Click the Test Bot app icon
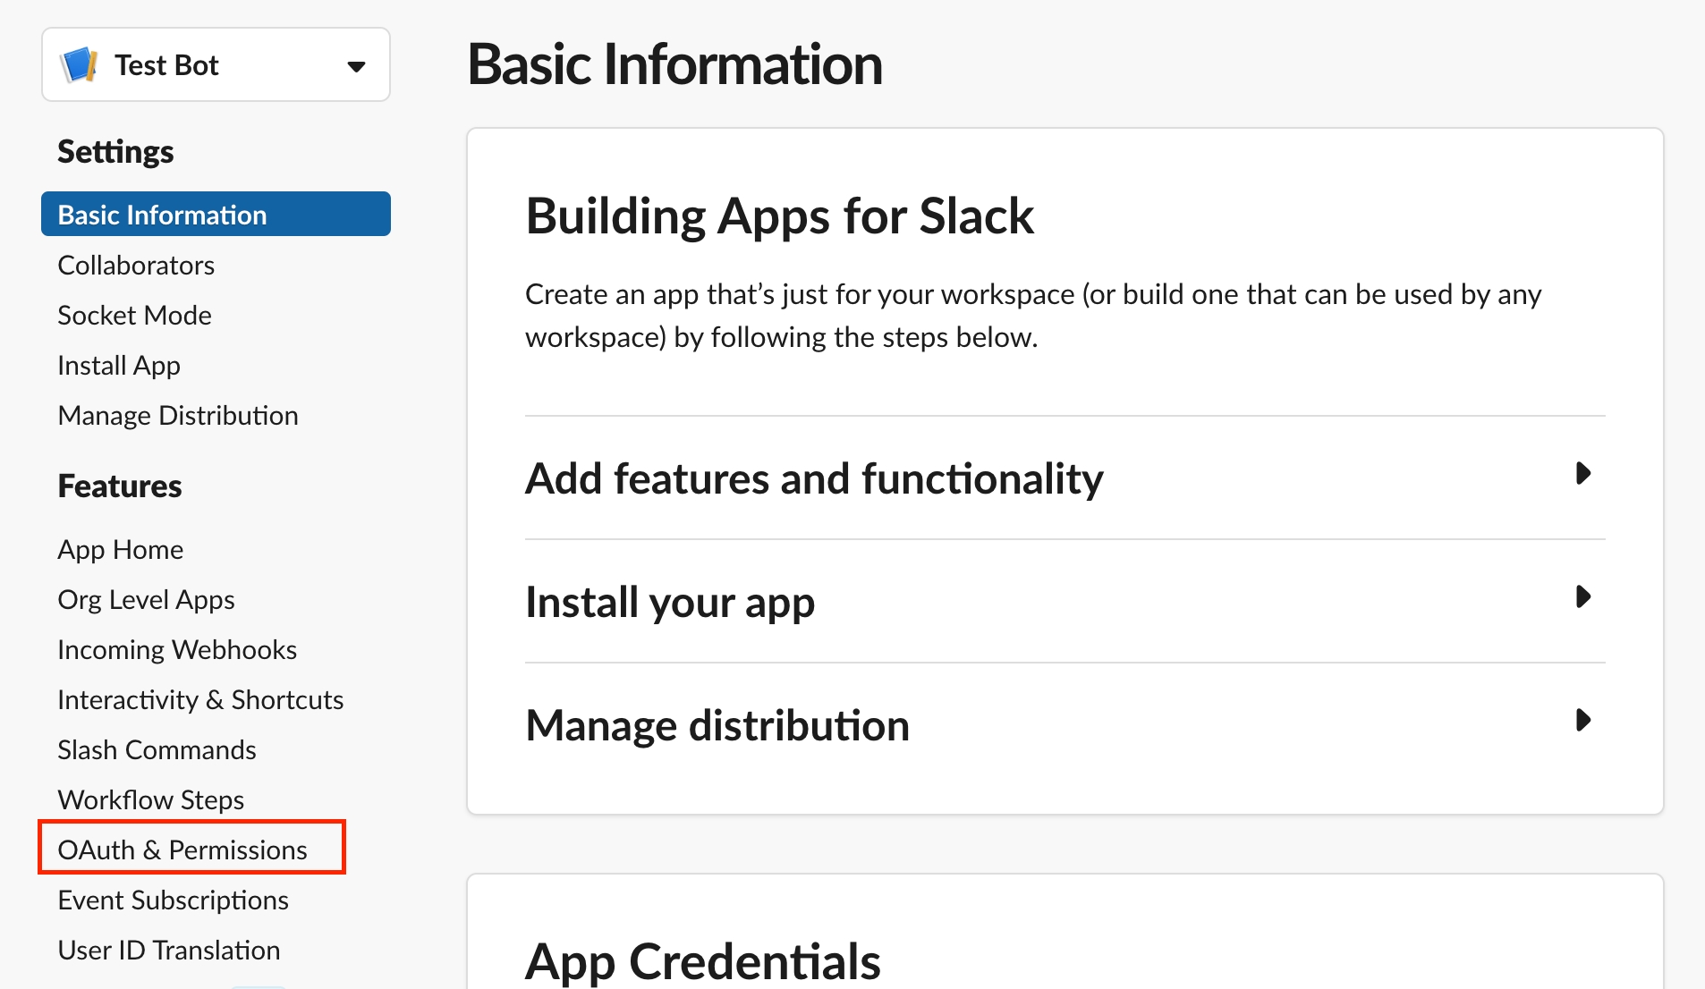 pyautogui.click(x=79, y=65)
